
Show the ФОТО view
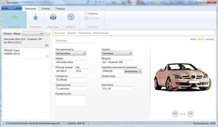pos(201,39)
